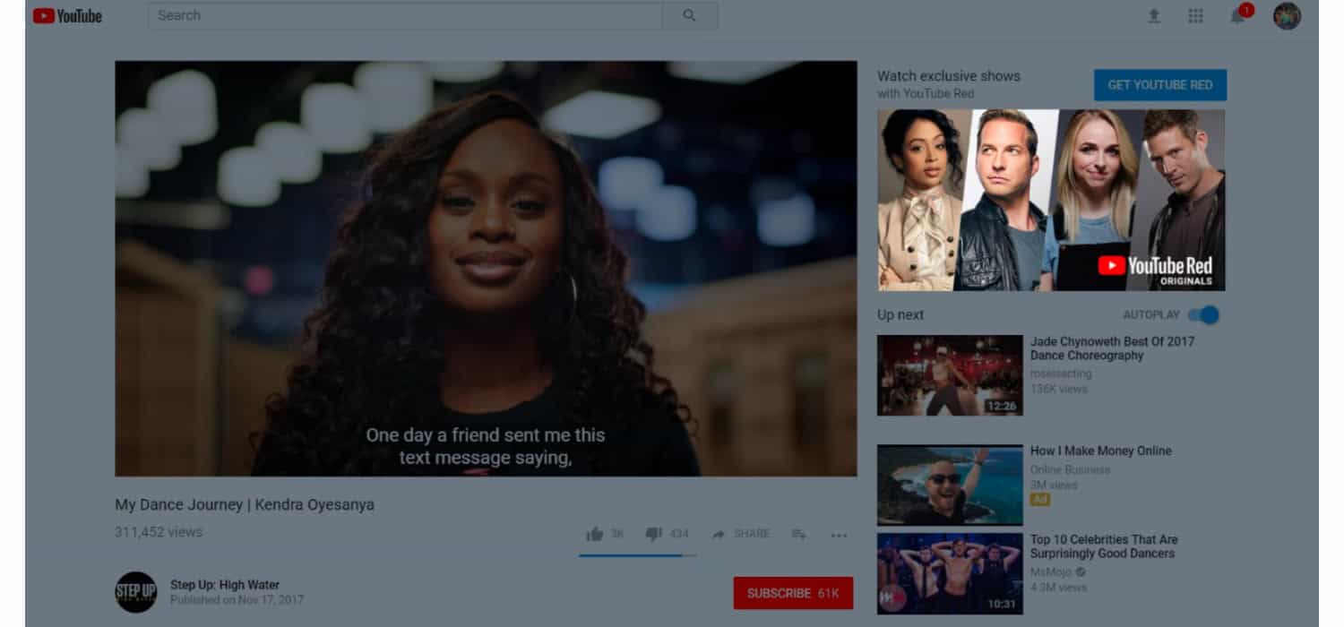1344x627 pixels.
Task: Open Top 10 Celebrities Surprisingly Good Dancers title
Action: 1104,546
